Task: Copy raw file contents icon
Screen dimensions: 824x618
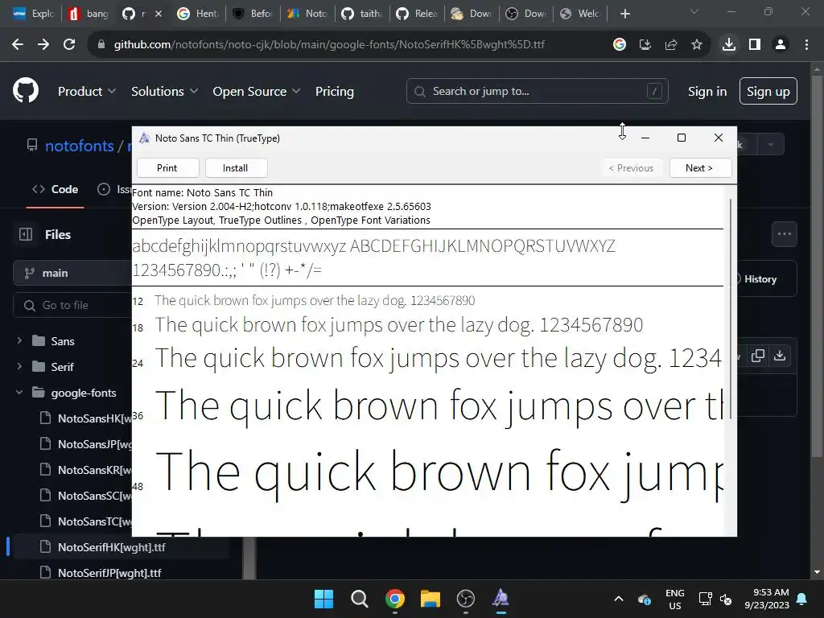Action: [758, 356]
